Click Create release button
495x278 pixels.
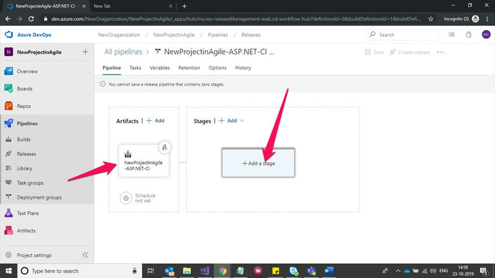(410, 52)
